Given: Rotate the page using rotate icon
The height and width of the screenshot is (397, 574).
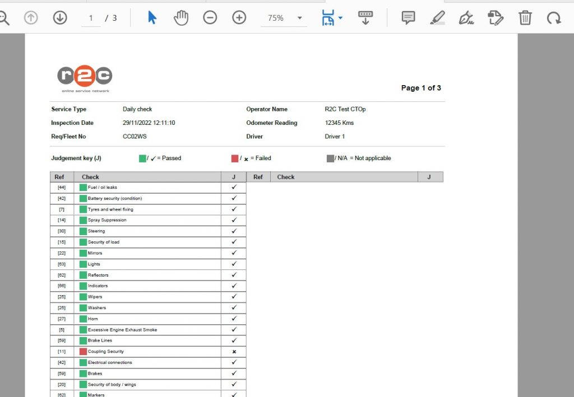Looking at the screenshot, I should [554, 17].
